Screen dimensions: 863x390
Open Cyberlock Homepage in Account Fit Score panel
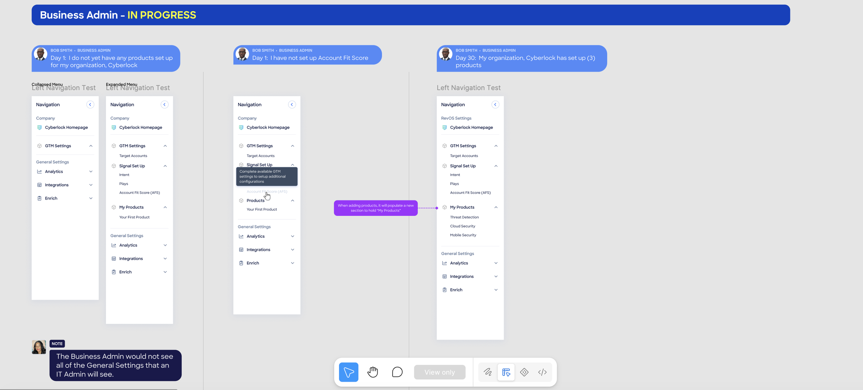pyautogui.click(x=268, y=128)
